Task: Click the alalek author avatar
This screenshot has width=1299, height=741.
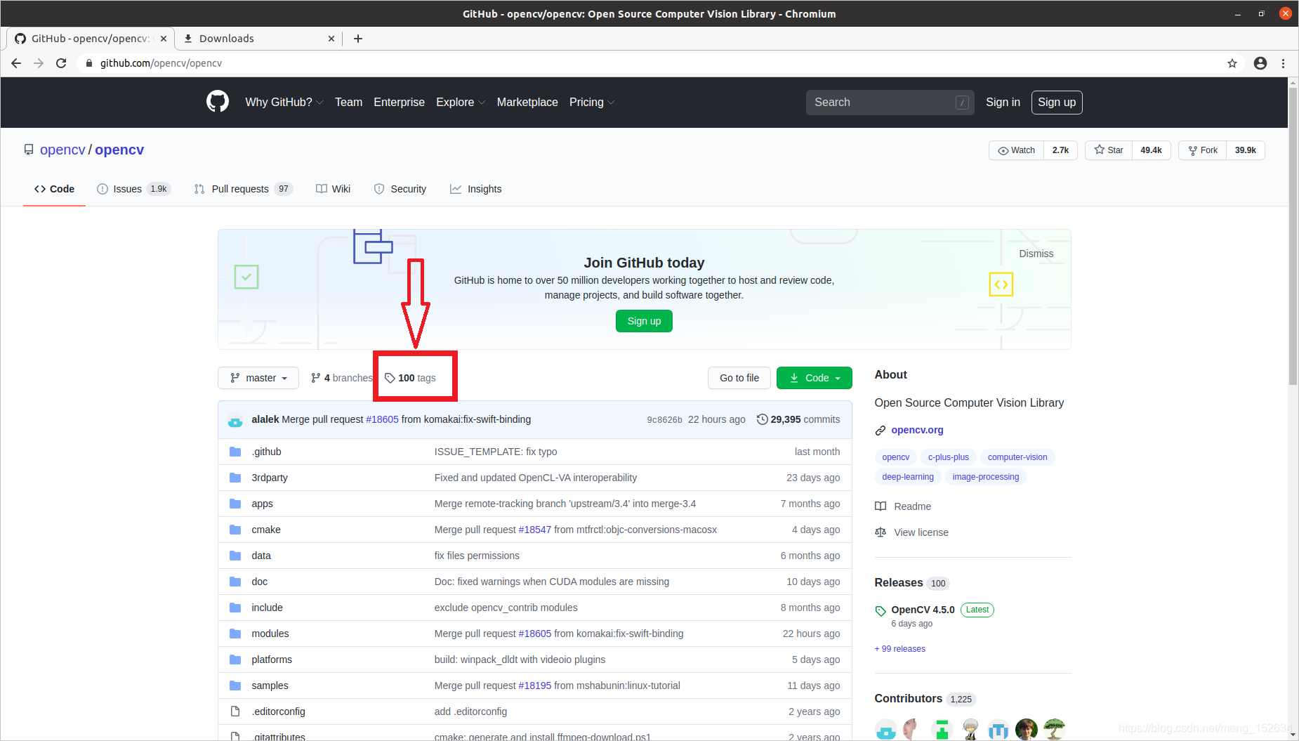Action: pyautogui.click(x=235, y=420)
